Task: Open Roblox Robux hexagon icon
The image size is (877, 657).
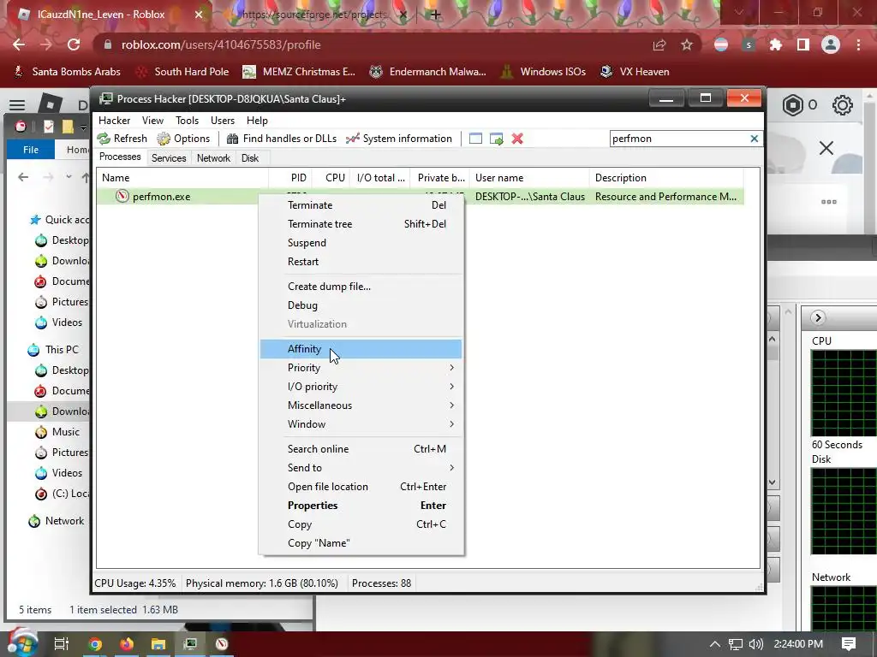Action: click(792, 105)
